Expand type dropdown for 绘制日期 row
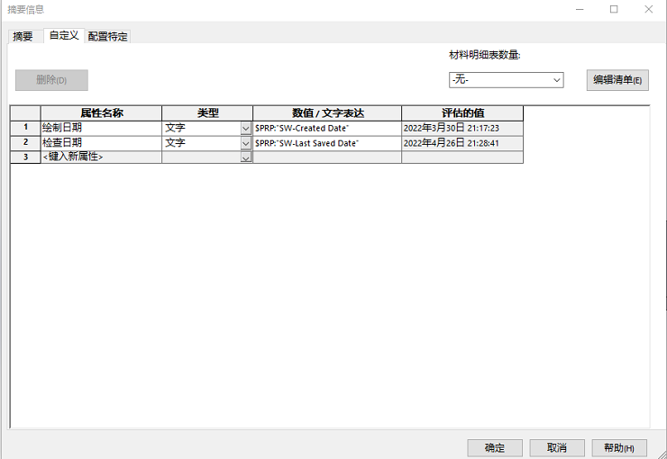 (x=246, y=128)
